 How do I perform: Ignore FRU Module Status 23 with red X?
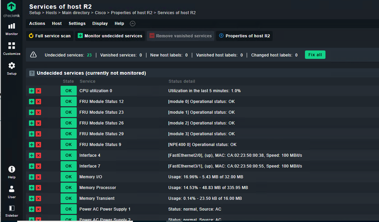38,112
